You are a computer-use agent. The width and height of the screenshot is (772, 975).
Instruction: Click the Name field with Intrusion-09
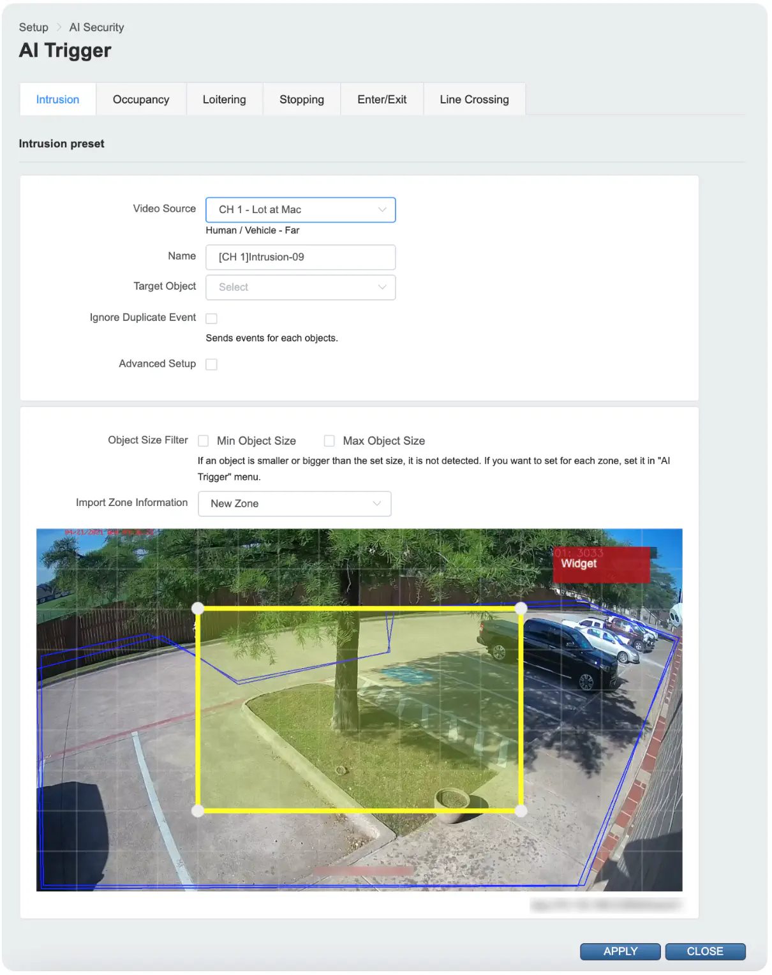tap(301, 257)
